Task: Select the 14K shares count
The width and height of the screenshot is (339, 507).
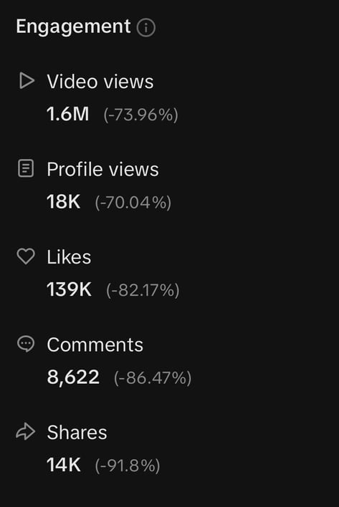Action: pyautogui.click(x=64, y=465)
